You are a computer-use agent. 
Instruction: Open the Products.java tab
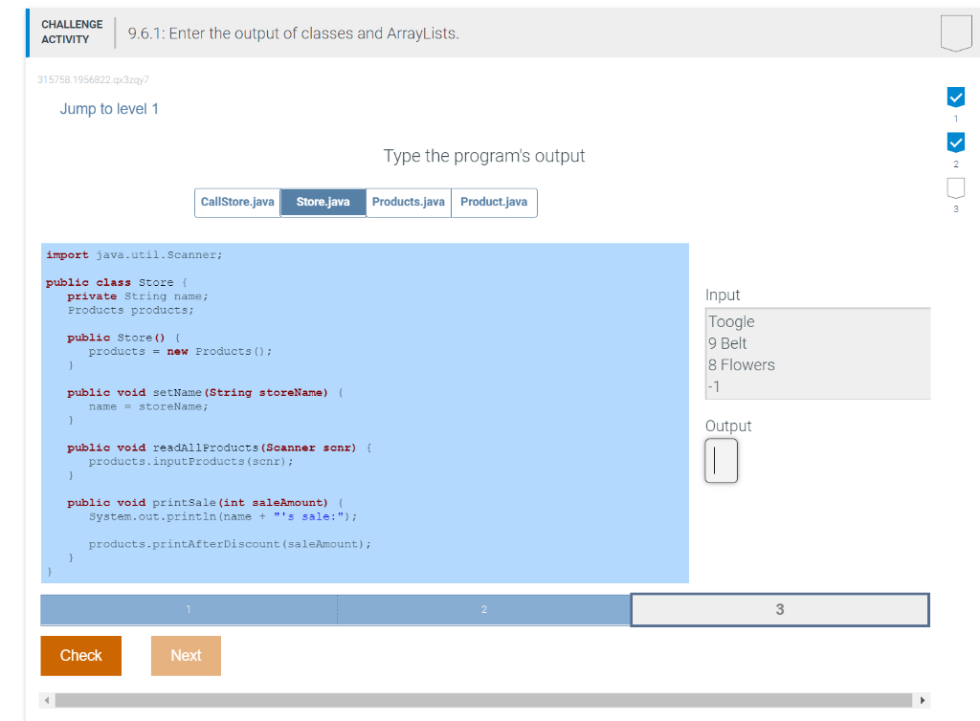408,202
